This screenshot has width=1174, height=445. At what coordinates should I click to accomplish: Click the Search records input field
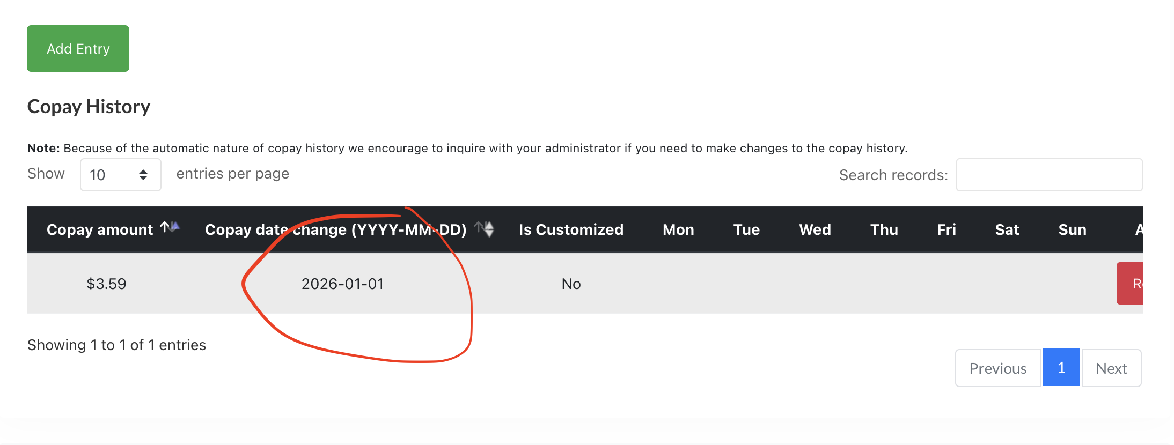[1049, 175]
